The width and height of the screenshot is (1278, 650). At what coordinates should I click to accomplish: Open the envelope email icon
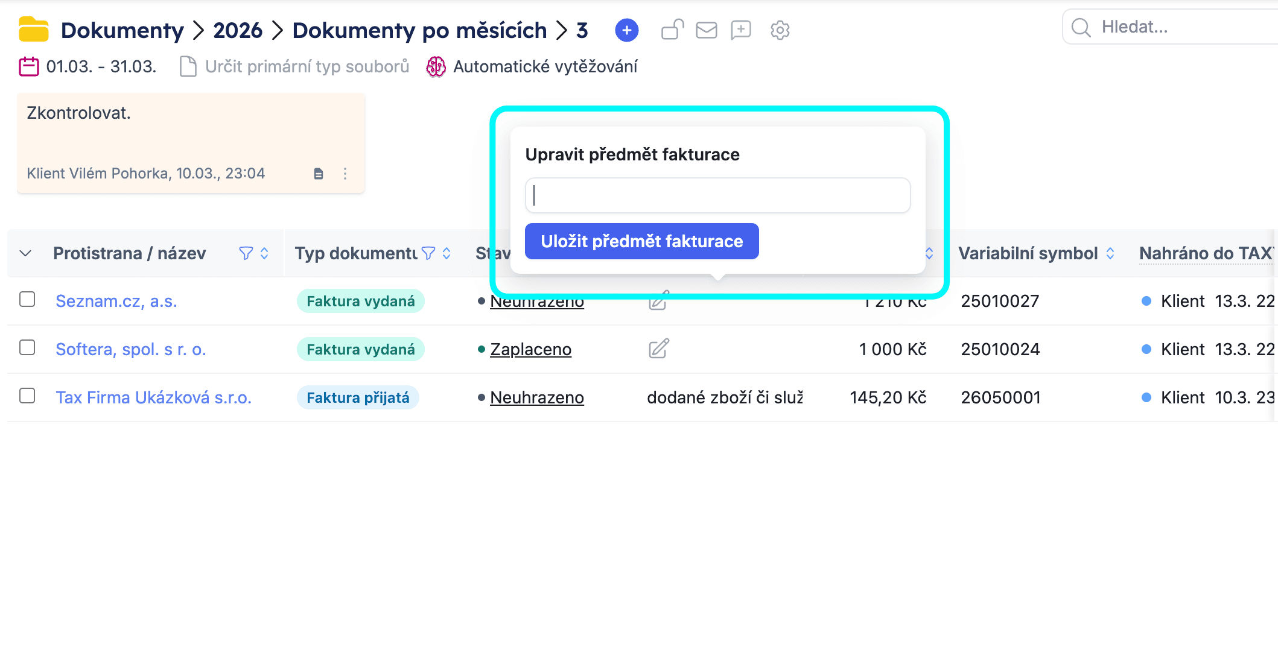[706, 30]
